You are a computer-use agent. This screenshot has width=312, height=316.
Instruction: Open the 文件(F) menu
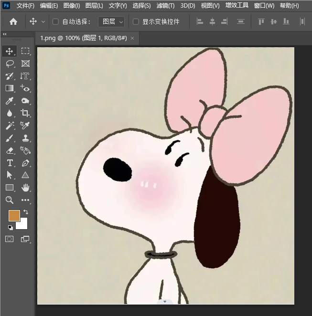pos(25,6)
